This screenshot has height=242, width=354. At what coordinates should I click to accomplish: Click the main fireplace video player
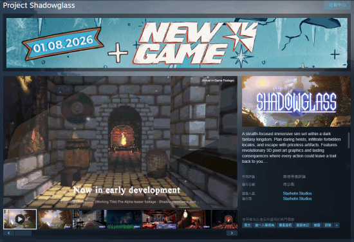click(x=120, y=142)
